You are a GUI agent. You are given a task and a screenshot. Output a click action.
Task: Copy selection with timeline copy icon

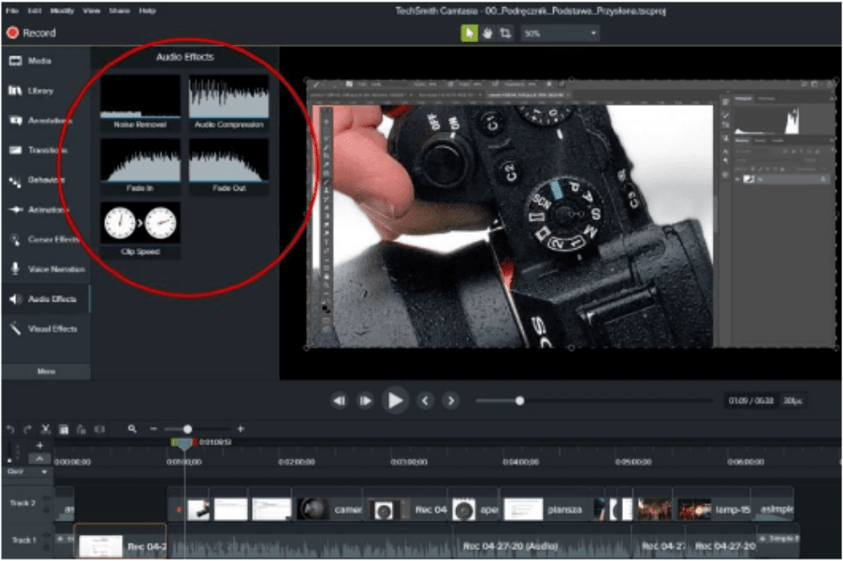click(x=63, y=429)
